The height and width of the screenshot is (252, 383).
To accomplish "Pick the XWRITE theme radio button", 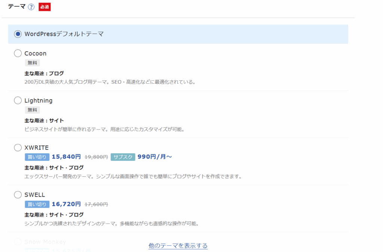I will pos(18,148).
